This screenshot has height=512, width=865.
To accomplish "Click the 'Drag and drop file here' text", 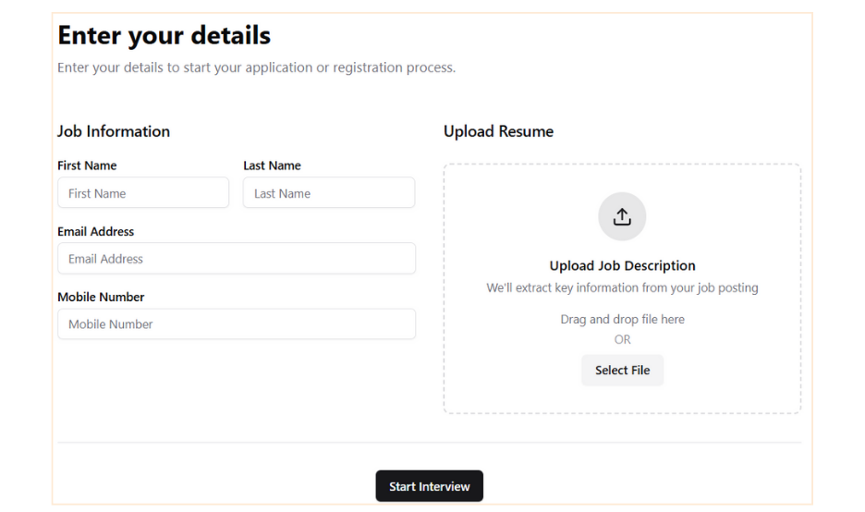I will click(x=622, y=320).
